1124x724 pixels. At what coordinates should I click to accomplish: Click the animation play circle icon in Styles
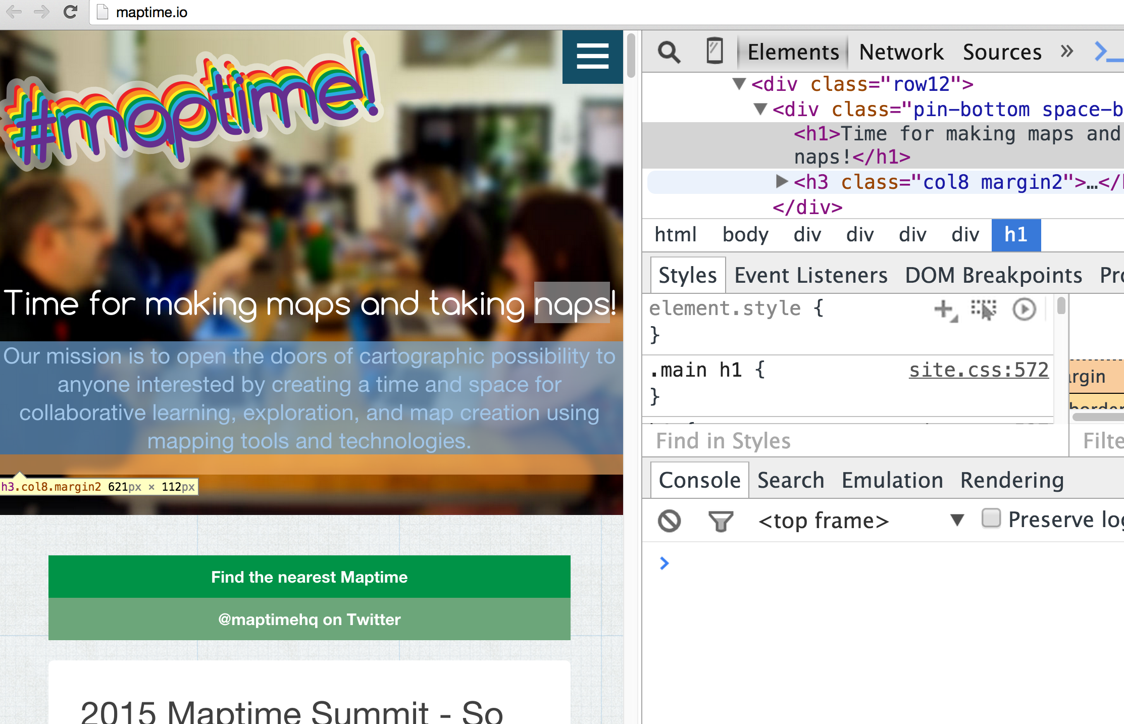1024,309
